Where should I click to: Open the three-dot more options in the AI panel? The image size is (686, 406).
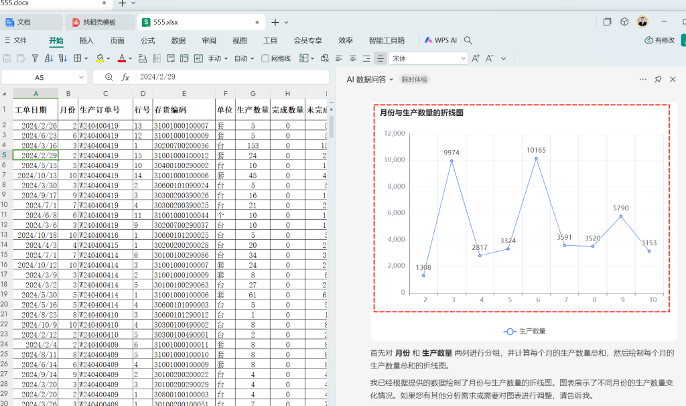pos(642,79)
